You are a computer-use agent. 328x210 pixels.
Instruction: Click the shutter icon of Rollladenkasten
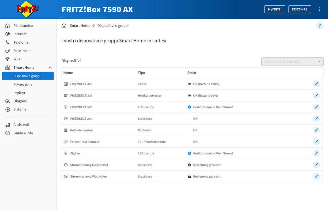tap(66, 130)
